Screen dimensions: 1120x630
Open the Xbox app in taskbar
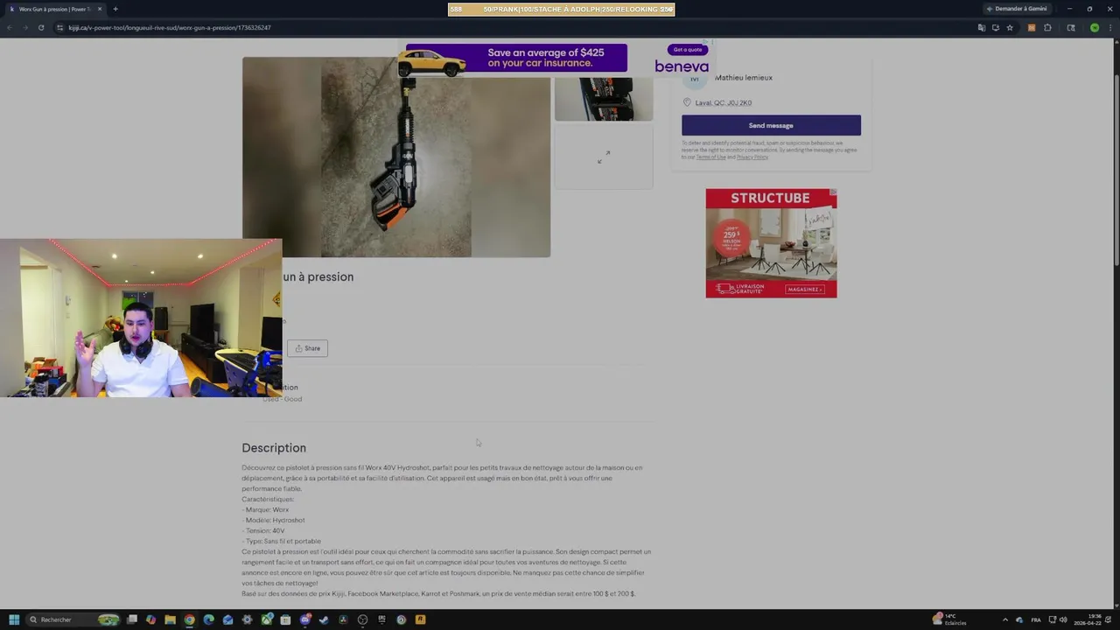266,619
